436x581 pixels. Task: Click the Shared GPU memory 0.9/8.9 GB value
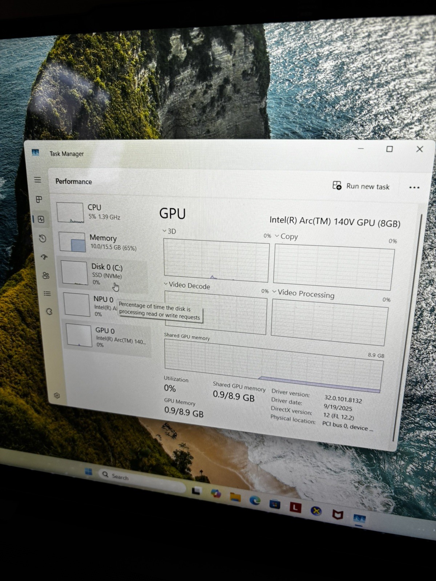234,396
